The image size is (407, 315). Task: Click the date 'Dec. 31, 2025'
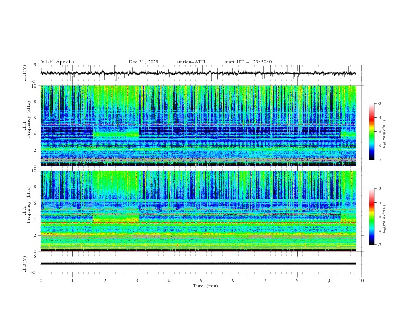(x=143, y=62)
